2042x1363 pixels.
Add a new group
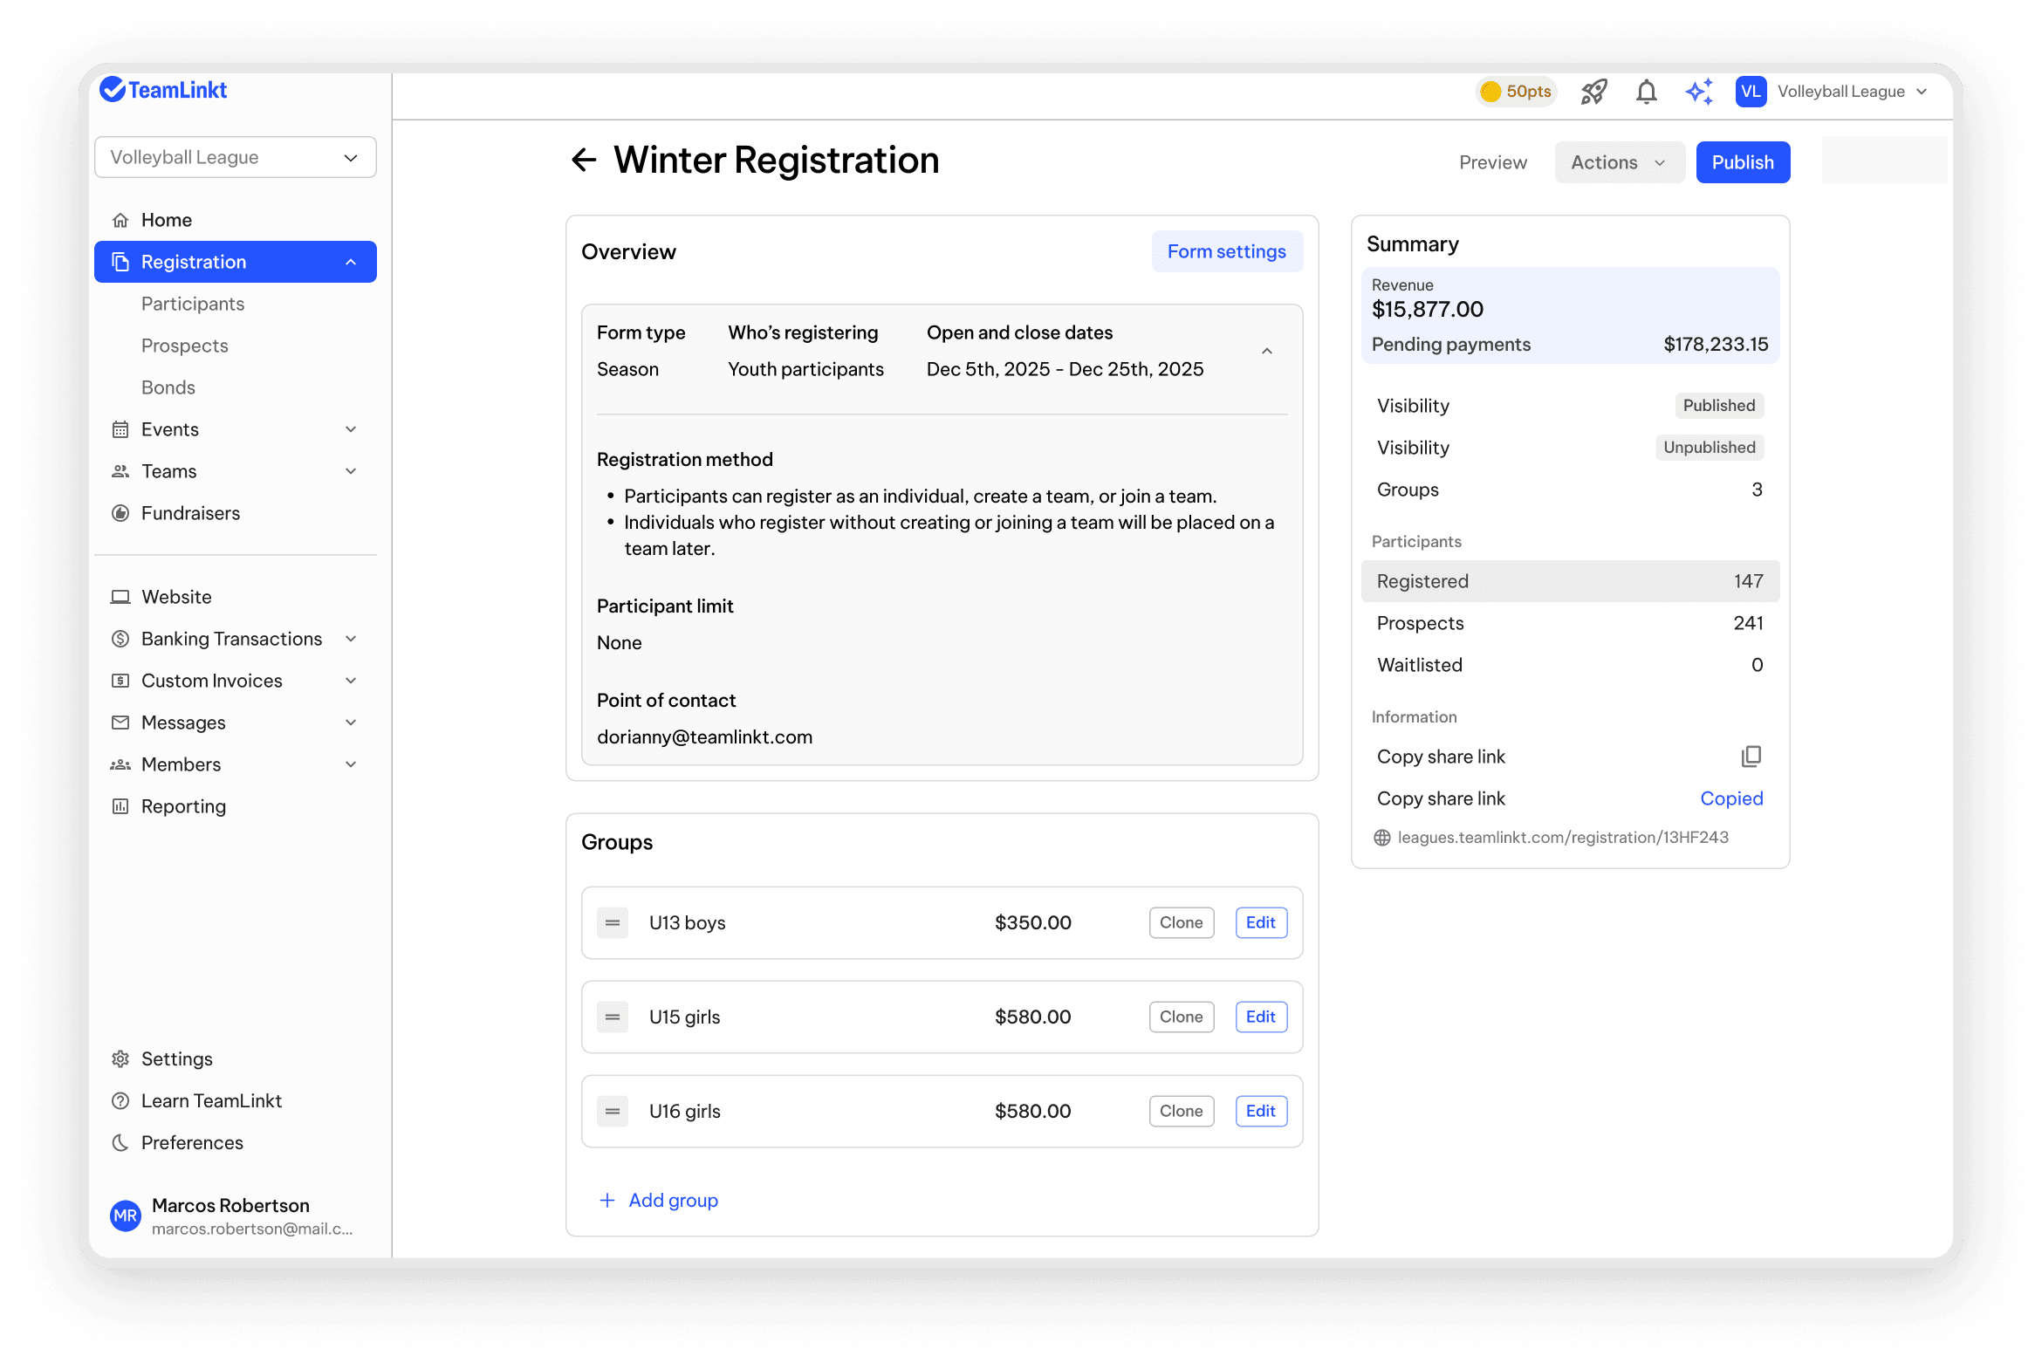click(x=658, y=1200)
